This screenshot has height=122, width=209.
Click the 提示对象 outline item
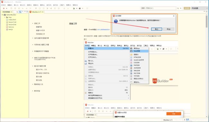point(39,77)
